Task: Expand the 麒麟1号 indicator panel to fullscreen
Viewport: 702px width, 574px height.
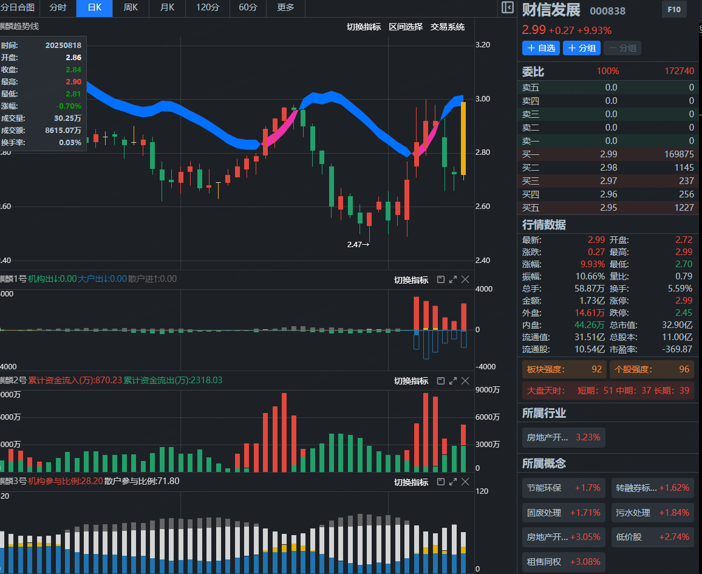Action: (x=453, y=279)
